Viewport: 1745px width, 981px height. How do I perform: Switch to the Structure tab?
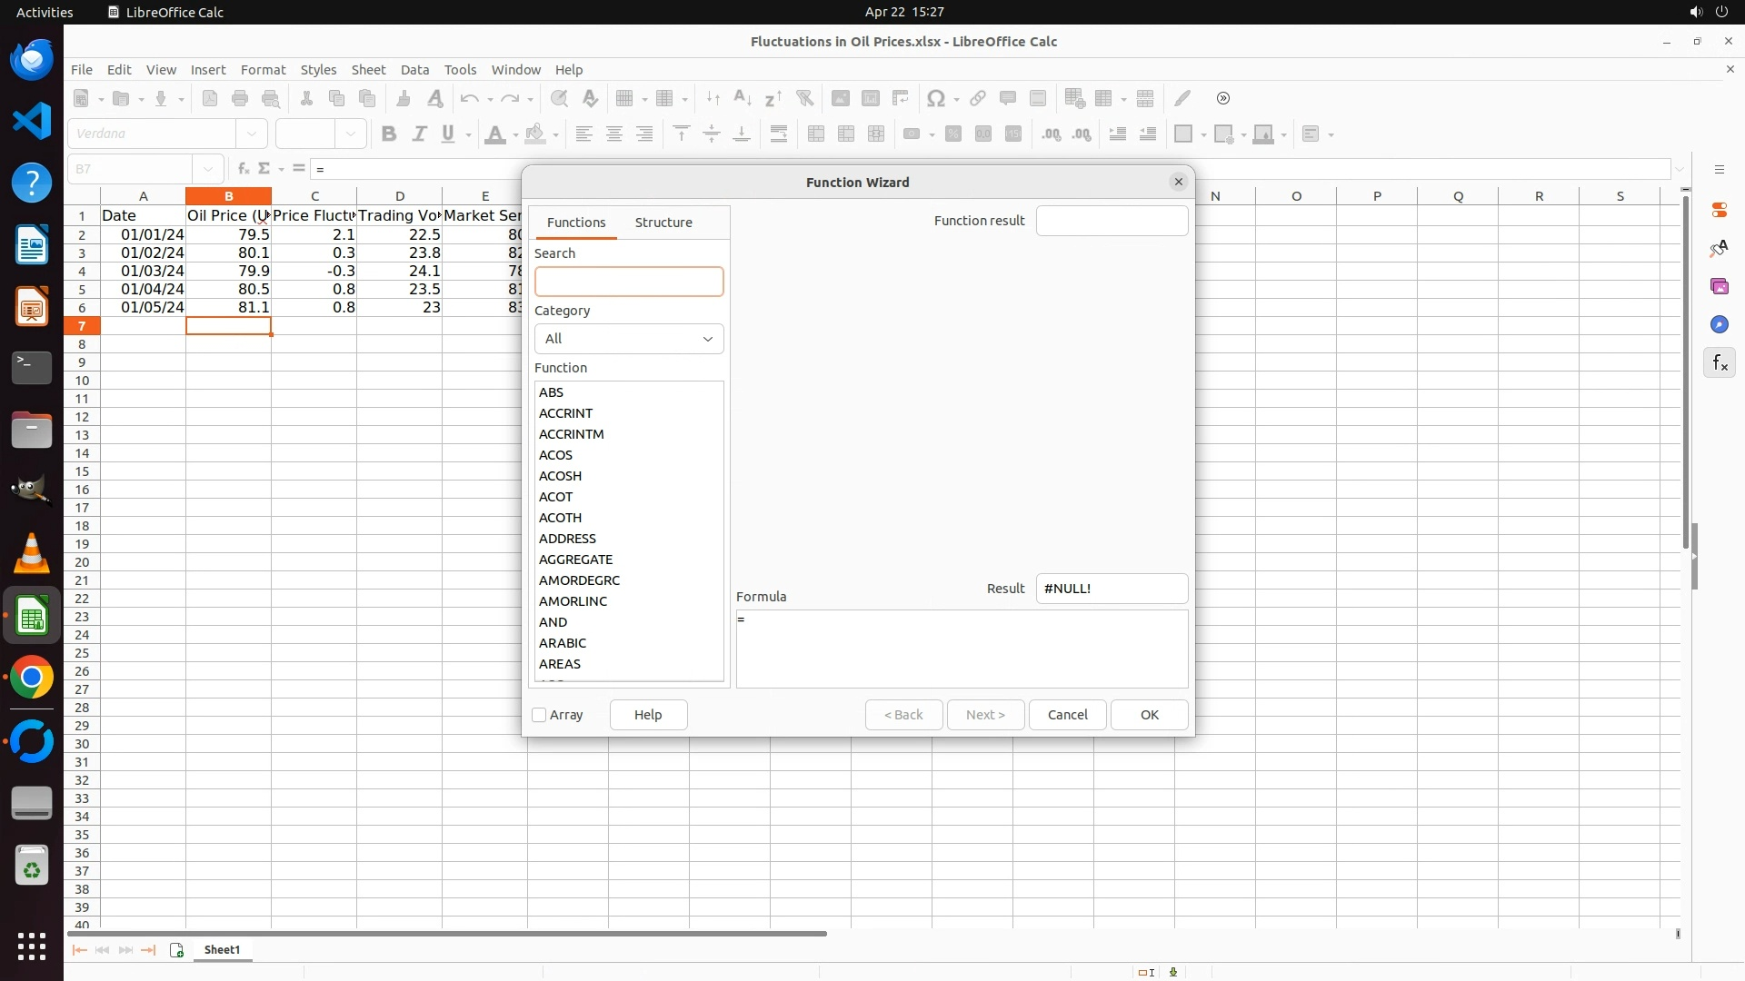[x=663, y=223]
